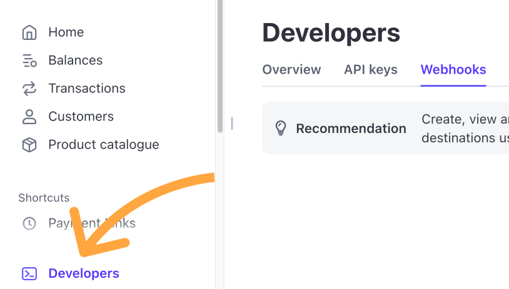Image resolution: width=509 pixels, height=289 pixels.
Task: Select the Developers terminal icon
Action: (x=29, y=273)
